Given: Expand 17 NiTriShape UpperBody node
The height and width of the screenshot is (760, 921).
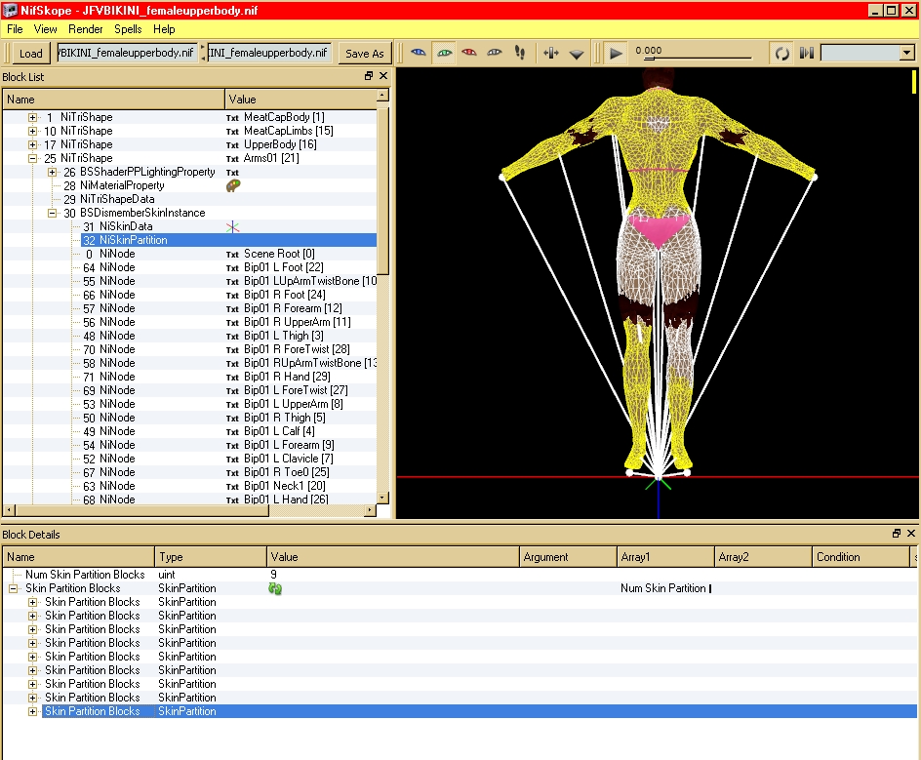Looking at the screenshot, I should click(33, 144).
